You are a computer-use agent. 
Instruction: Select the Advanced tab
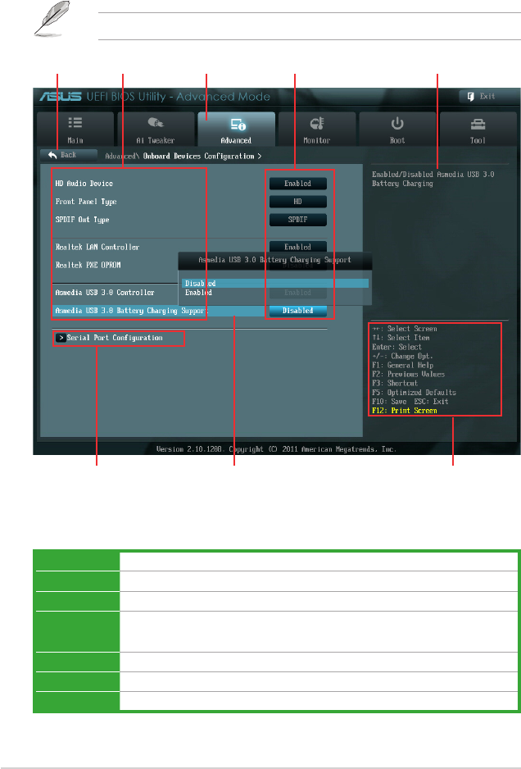[236, 130]
